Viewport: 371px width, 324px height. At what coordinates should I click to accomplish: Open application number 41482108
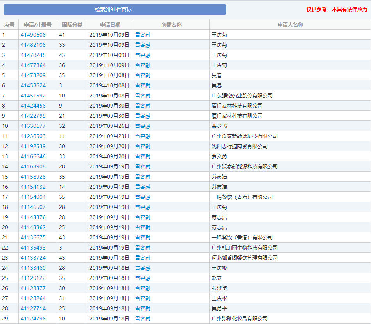pos(33,45)
